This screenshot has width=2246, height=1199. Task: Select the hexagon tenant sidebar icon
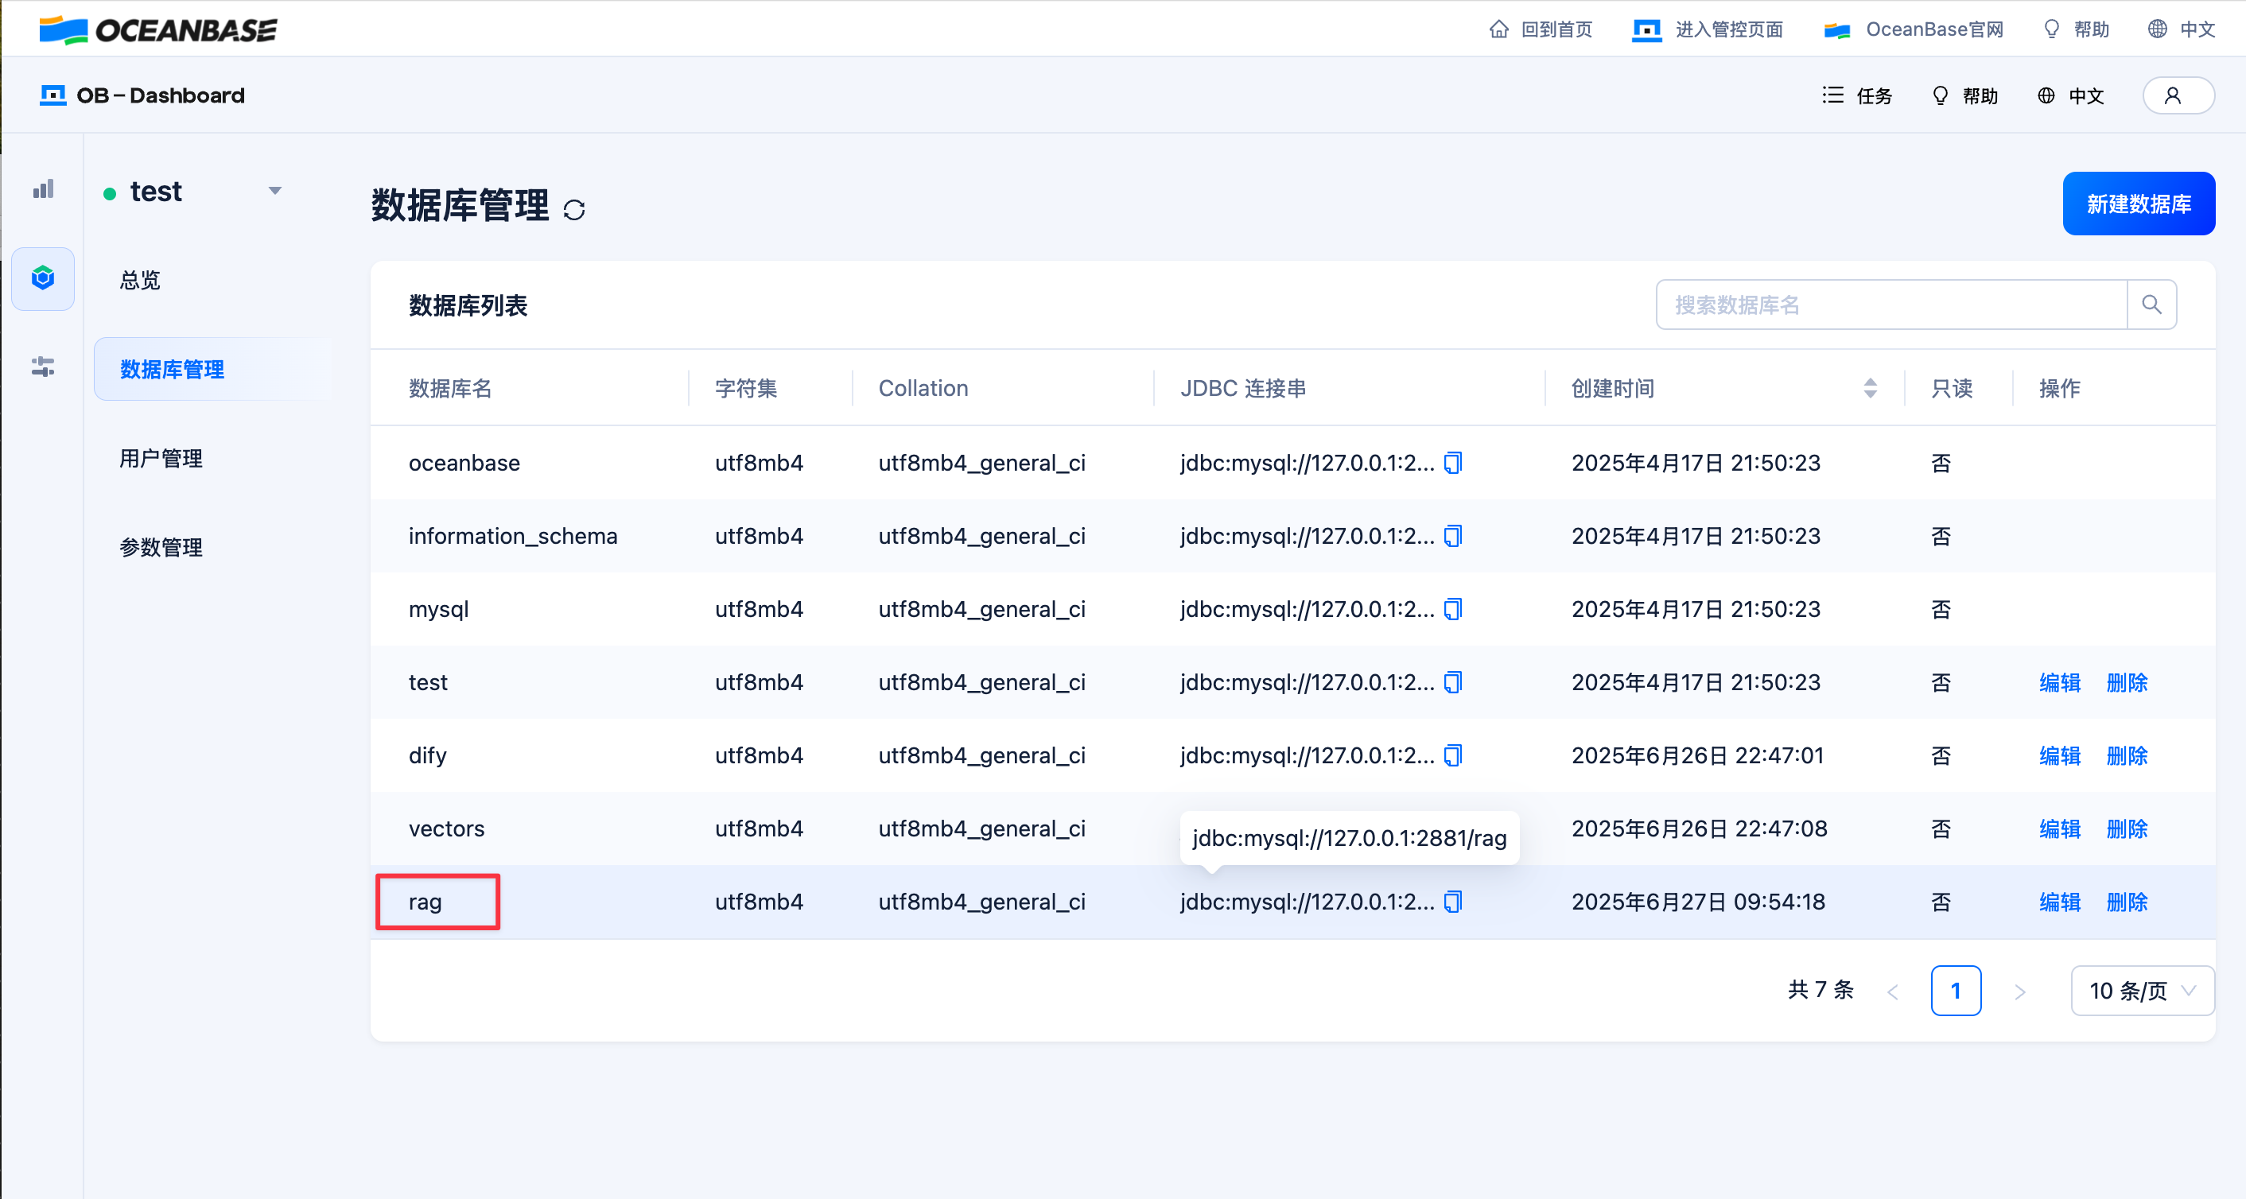click(x=43, y=279)
